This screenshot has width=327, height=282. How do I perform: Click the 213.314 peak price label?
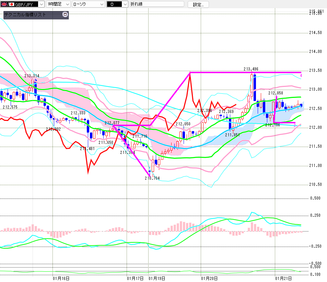[x=32, y=76]
